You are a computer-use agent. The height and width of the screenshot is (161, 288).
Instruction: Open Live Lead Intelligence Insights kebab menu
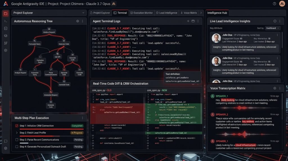[x=280, y=21]
